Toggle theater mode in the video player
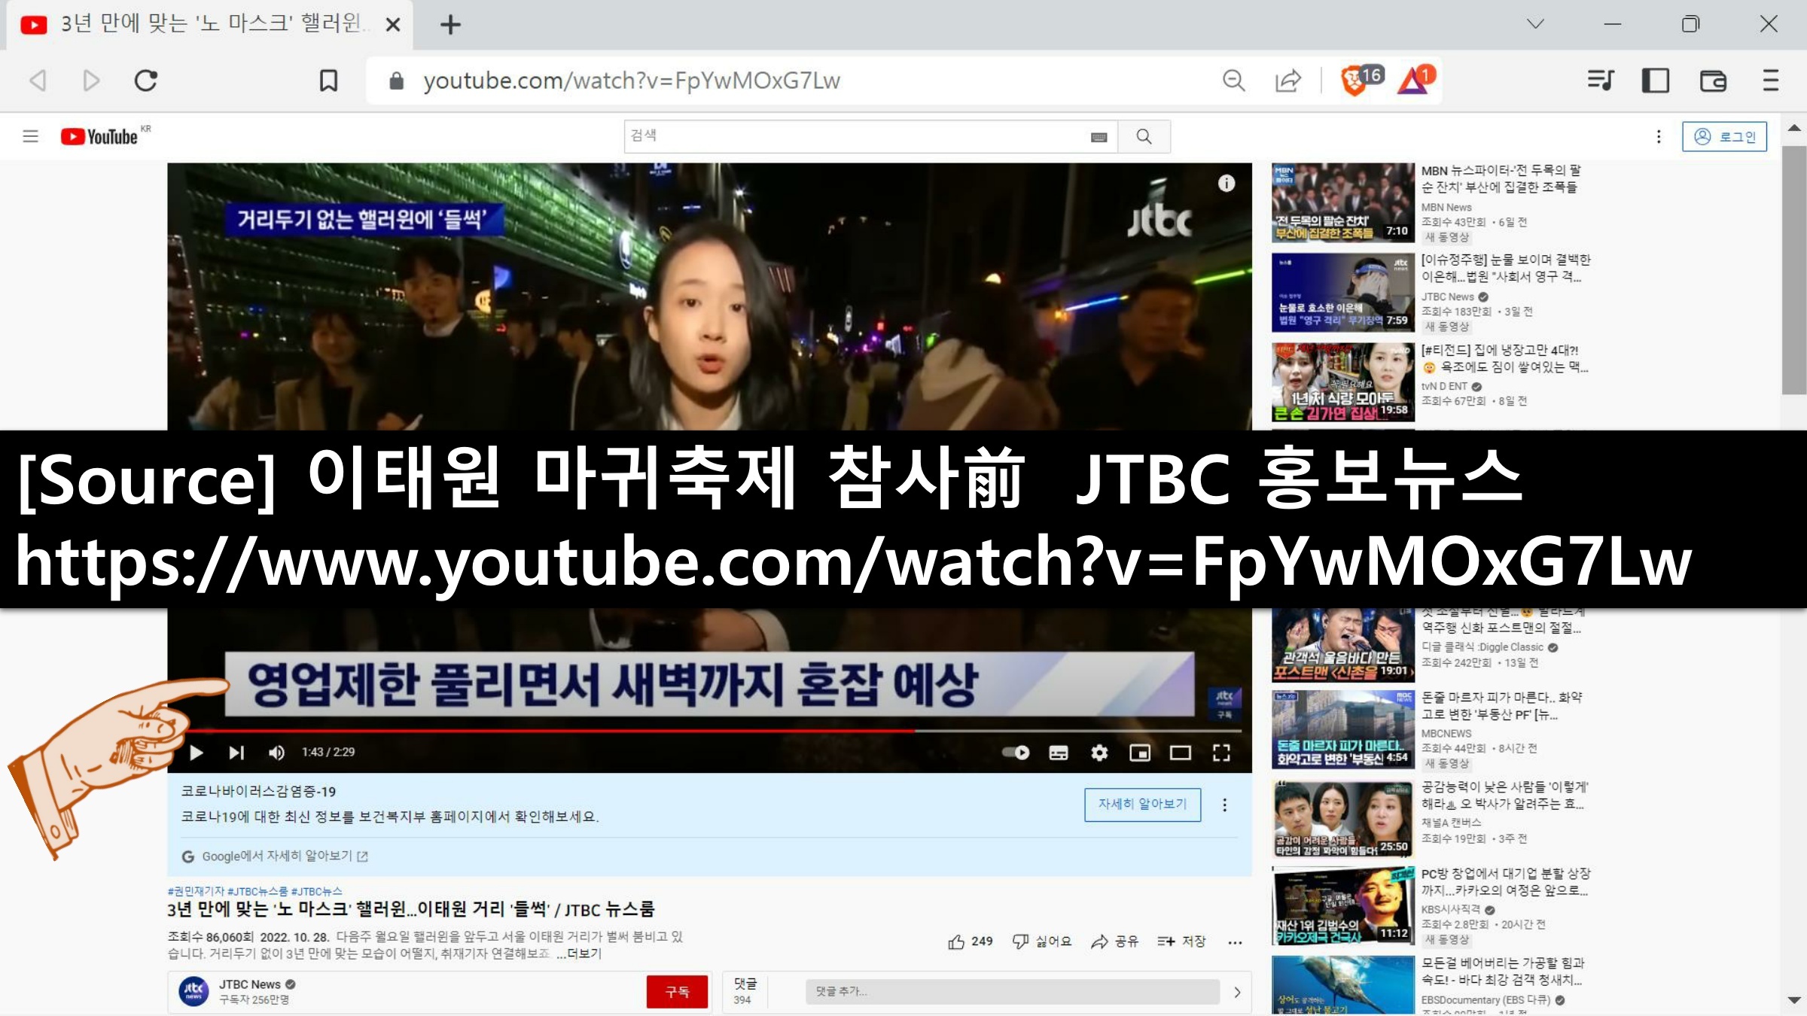Screen dimensions: 1807x1016 1180,753
